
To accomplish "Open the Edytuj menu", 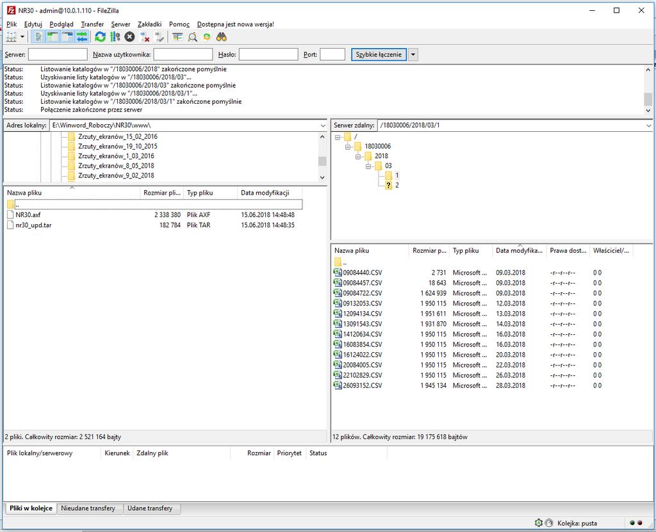I will click(x=33, y=24).
